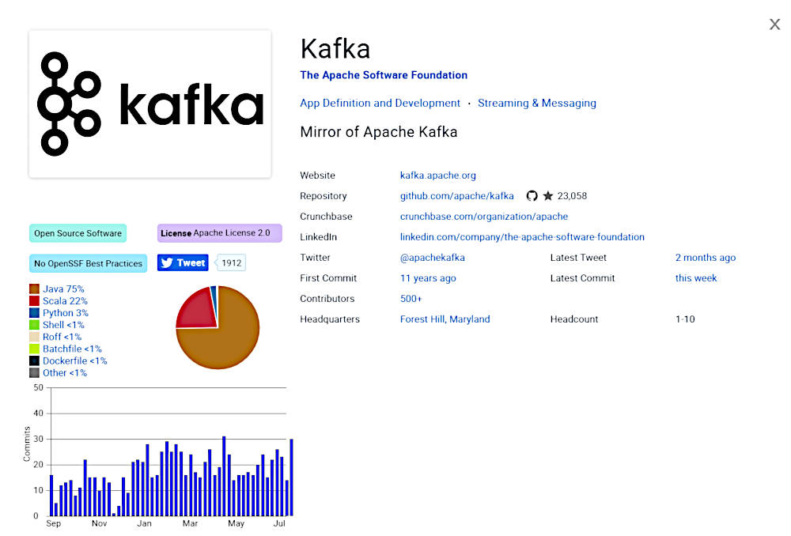Click the License Apache License 2.0 badge
The width and height of the screenshot is (791, 536).
point(219,233)
